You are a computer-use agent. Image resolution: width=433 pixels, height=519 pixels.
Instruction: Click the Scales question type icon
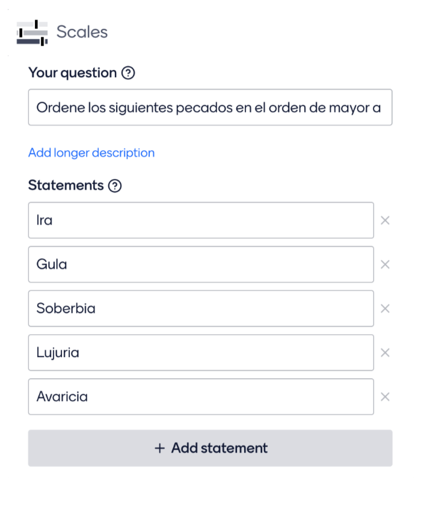pyautogui.click(x=32, y=33)
